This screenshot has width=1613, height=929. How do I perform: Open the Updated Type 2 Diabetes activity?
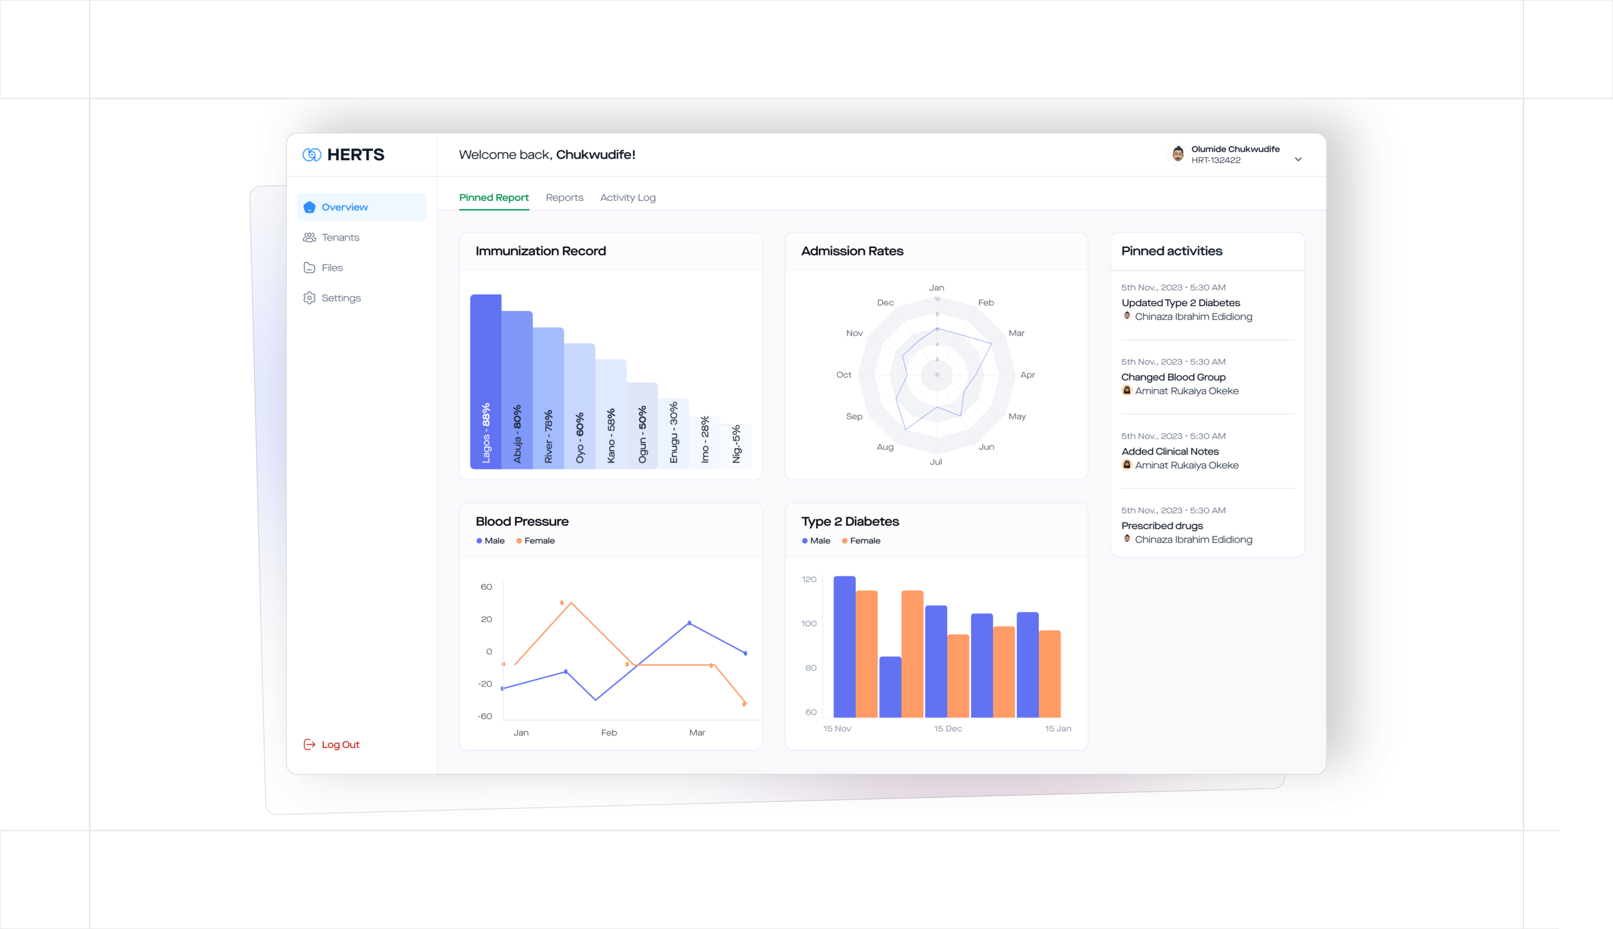pos(1181,303)
